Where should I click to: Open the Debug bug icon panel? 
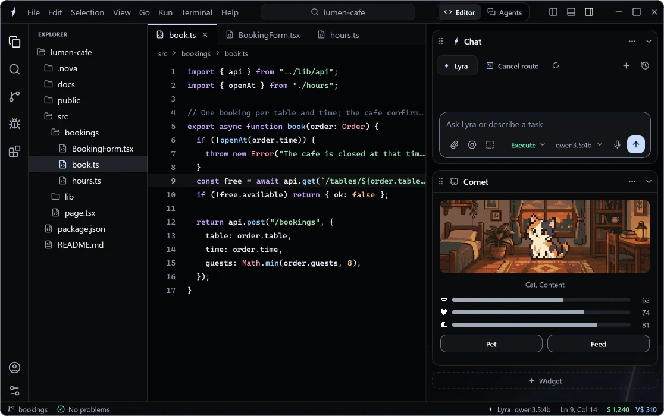14,124
